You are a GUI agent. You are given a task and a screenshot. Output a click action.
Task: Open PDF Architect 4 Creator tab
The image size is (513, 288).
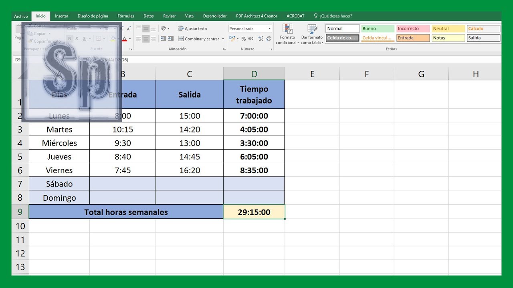[x=256, y=16]
